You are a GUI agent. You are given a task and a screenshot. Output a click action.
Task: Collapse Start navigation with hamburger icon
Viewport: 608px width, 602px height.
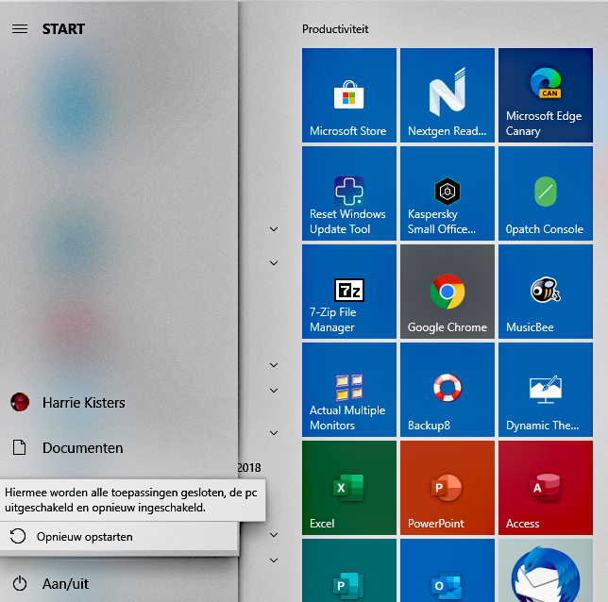click(20, 29)
